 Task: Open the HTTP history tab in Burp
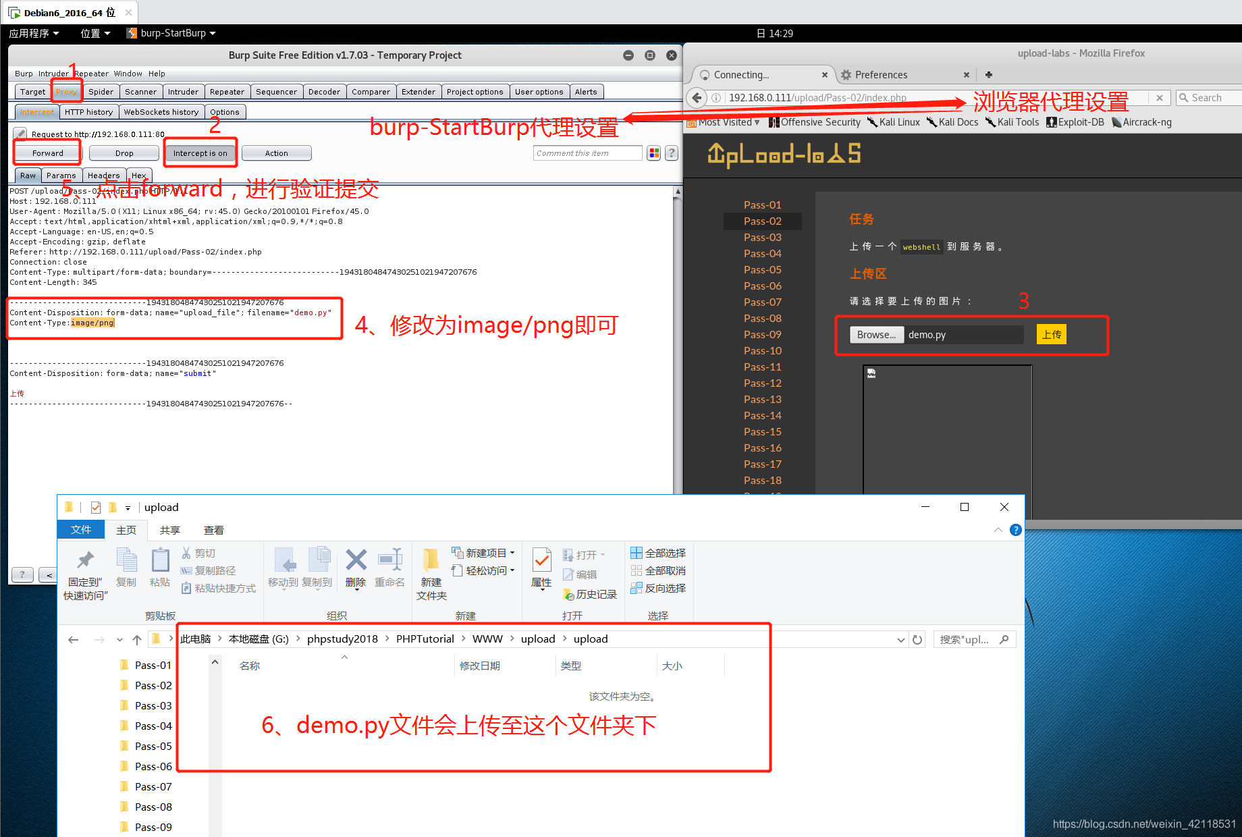pos(88,111)
